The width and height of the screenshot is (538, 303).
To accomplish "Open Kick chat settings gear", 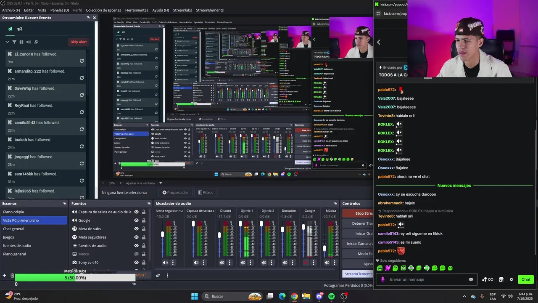I will (x=511, y=279).
